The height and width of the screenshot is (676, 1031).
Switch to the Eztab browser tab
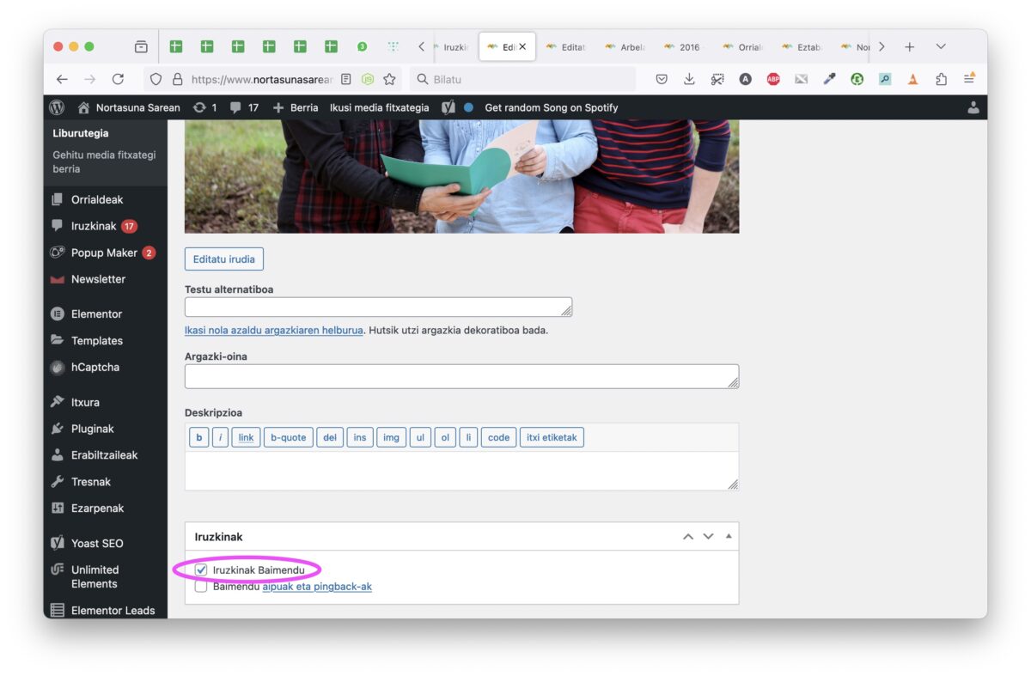[802, 47]
